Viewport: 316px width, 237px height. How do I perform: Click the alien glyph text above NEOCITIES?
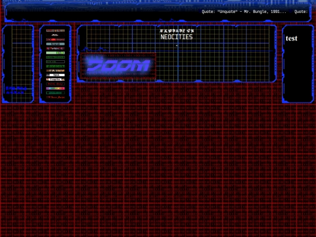(177, 30)
